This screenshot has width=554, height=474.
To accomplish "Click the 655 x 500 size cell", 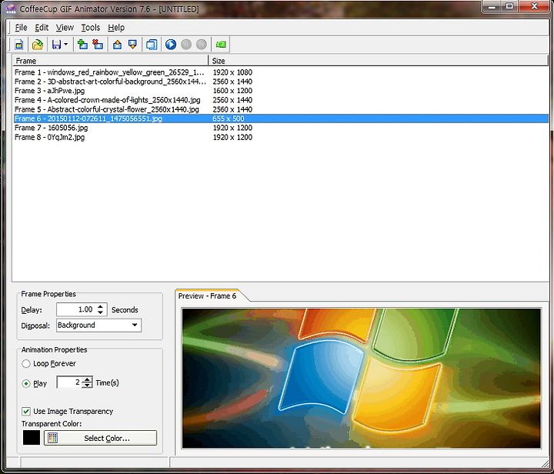I will coord(229,118).
